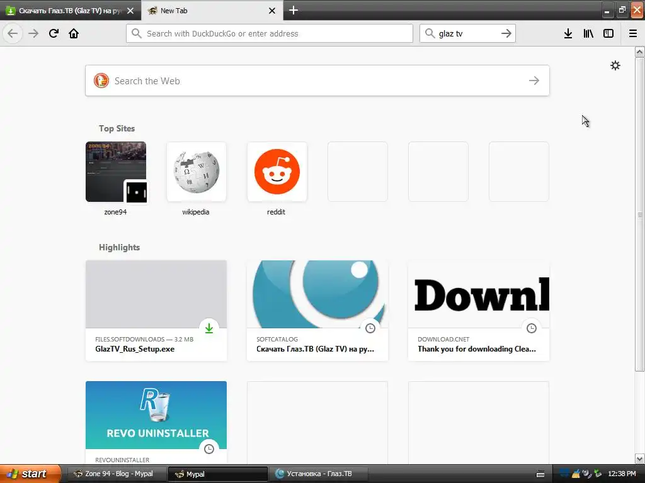Click the reddit label text

[x=276, y=212]
